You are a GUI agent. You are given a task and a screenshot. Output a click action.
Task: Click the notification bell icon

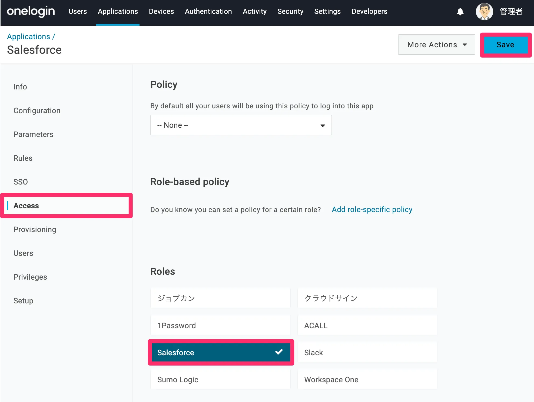click(x=460, y=12)
